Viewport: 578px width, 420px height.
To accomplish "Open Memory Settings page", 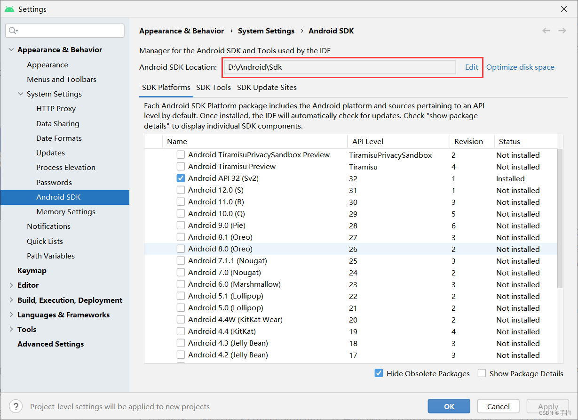I will tap(66, 212).
